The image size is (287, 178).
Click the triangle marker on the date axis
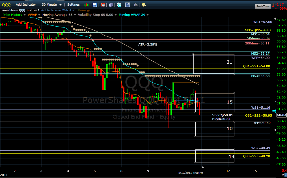click(203, 167)
